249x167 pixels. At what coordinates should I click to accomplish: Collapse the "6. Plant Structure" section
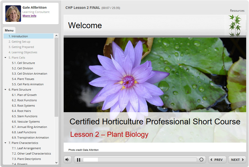coord(6,89)
